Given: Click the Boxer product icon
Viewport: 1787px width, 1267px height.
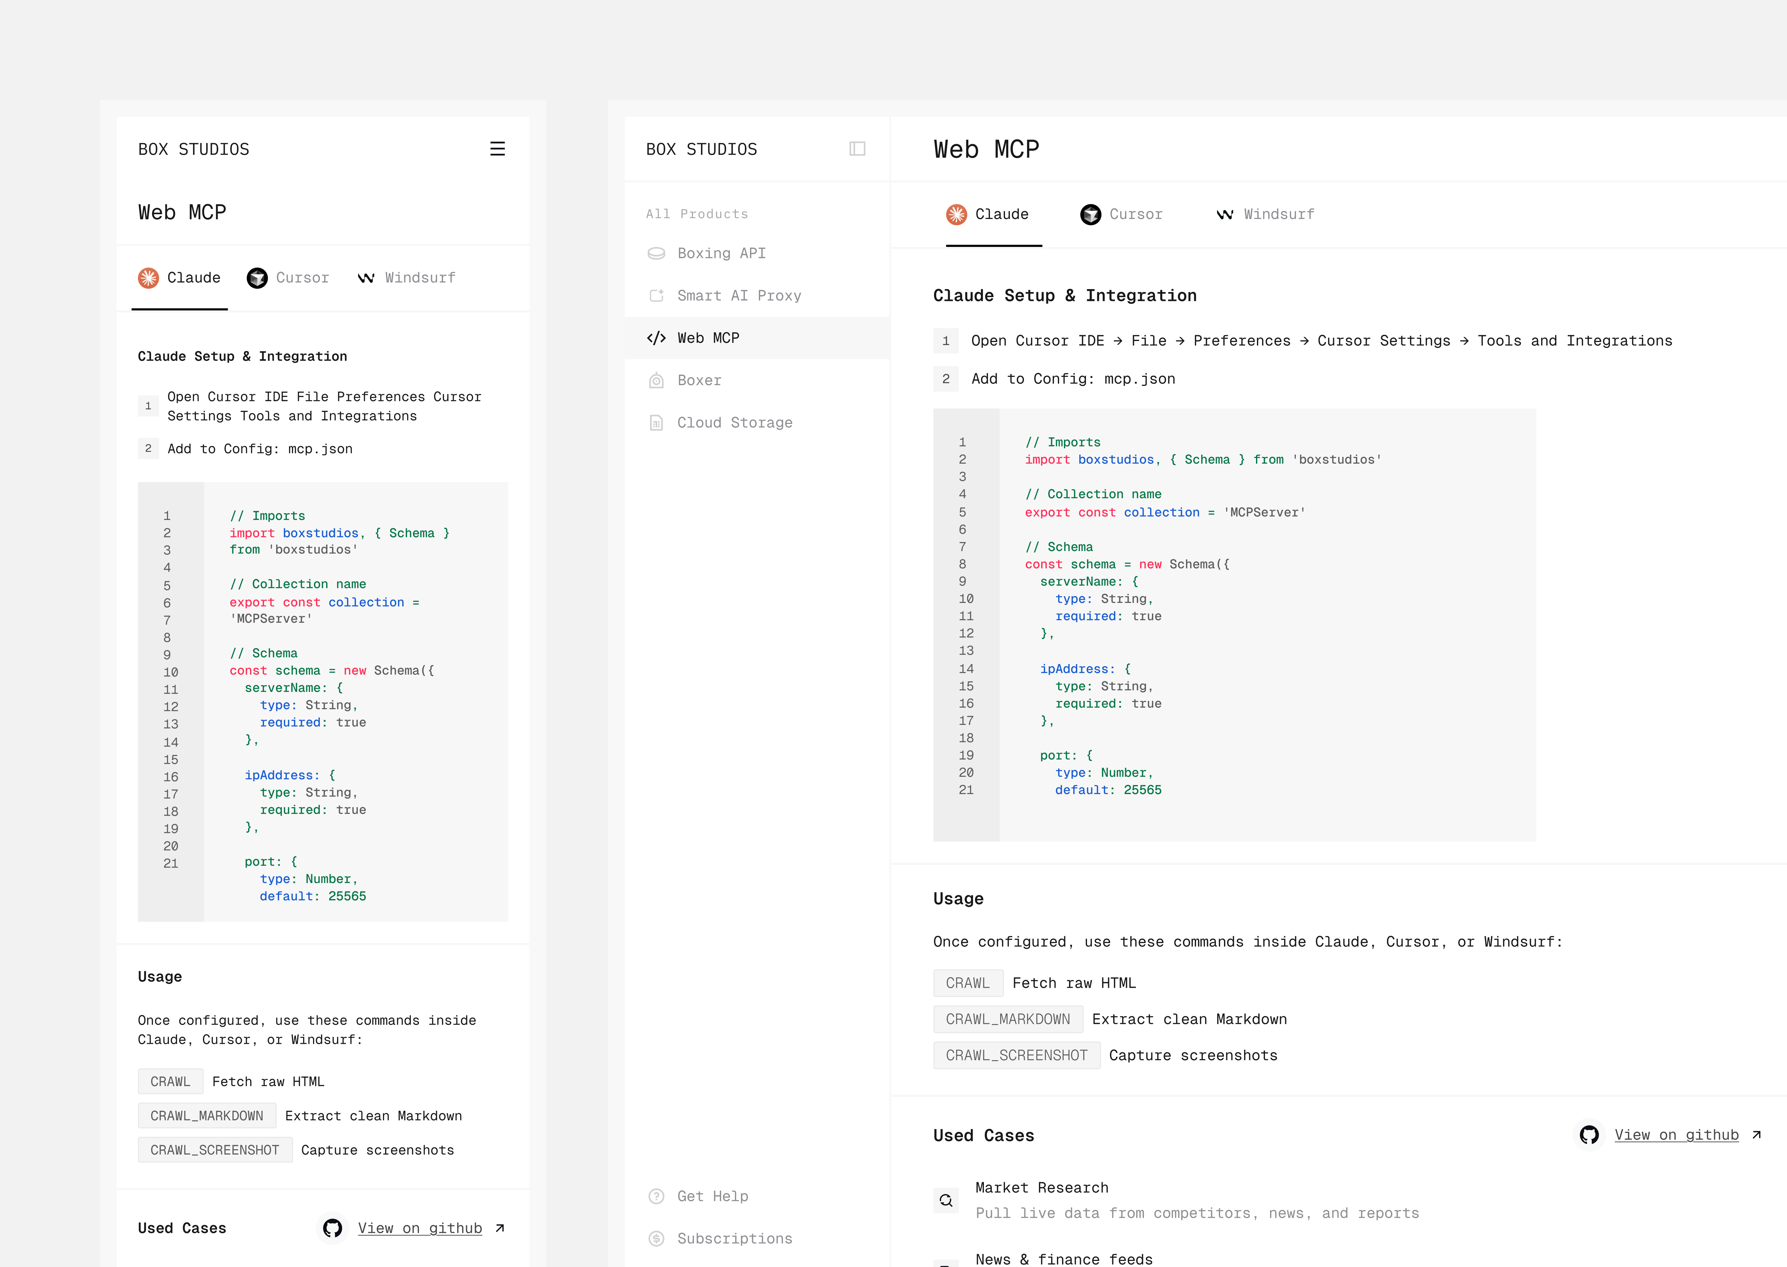Looking at the screenshot, I should (656, 381).
